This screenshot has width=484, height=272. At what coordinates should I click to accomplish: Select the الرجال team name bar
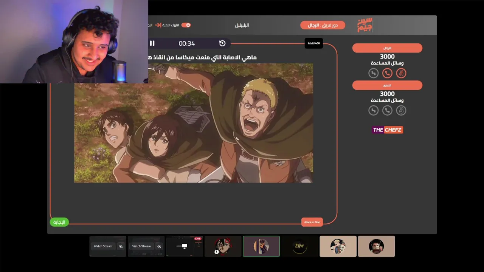pyautogui.click(x=387, y=48)
